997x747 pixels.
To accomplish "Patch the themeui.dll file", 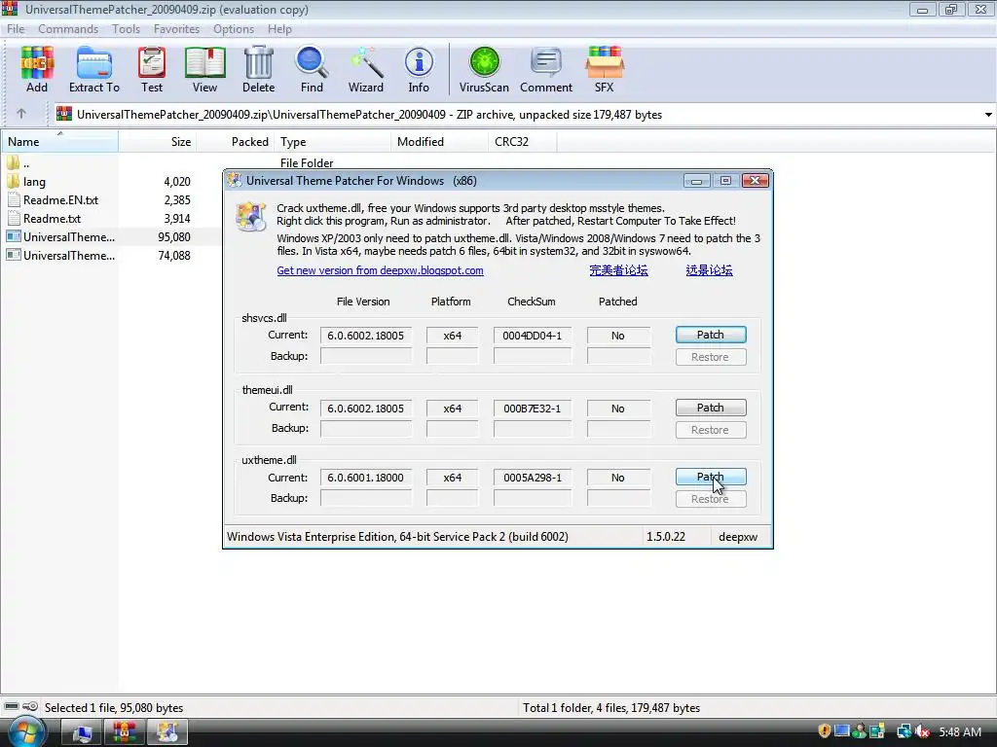I will (711, 408).
